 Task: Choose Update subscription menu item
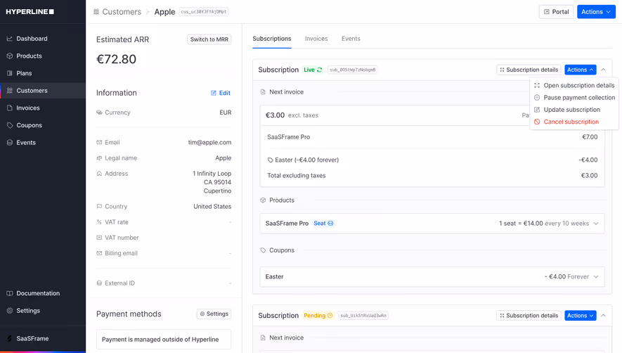[x=574, y=110]
